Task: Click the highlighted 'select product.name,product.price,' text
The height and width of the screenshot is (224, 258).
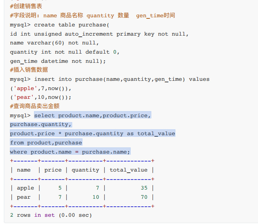Action: [92, 115]
